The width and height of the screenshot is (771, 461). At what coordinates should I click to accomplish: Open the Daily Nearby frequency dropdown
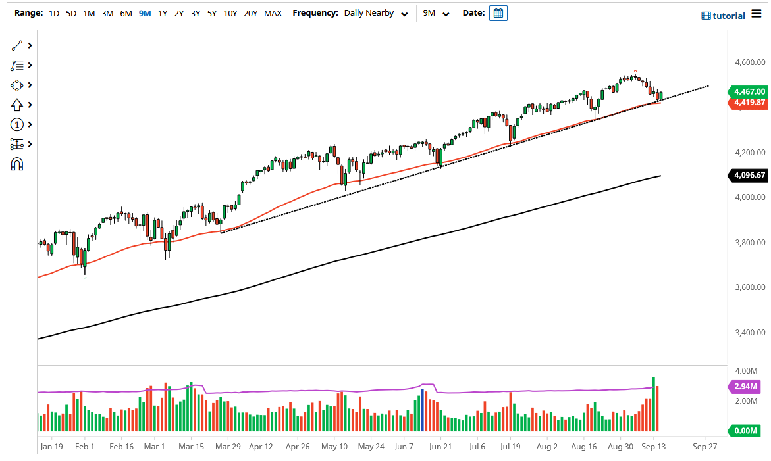click(375, 12)
